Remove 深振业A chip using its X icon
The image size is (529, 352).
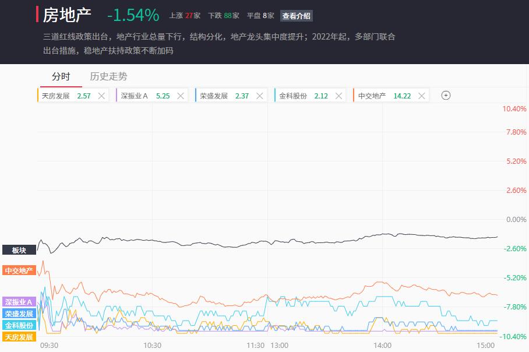coord(181,96)
